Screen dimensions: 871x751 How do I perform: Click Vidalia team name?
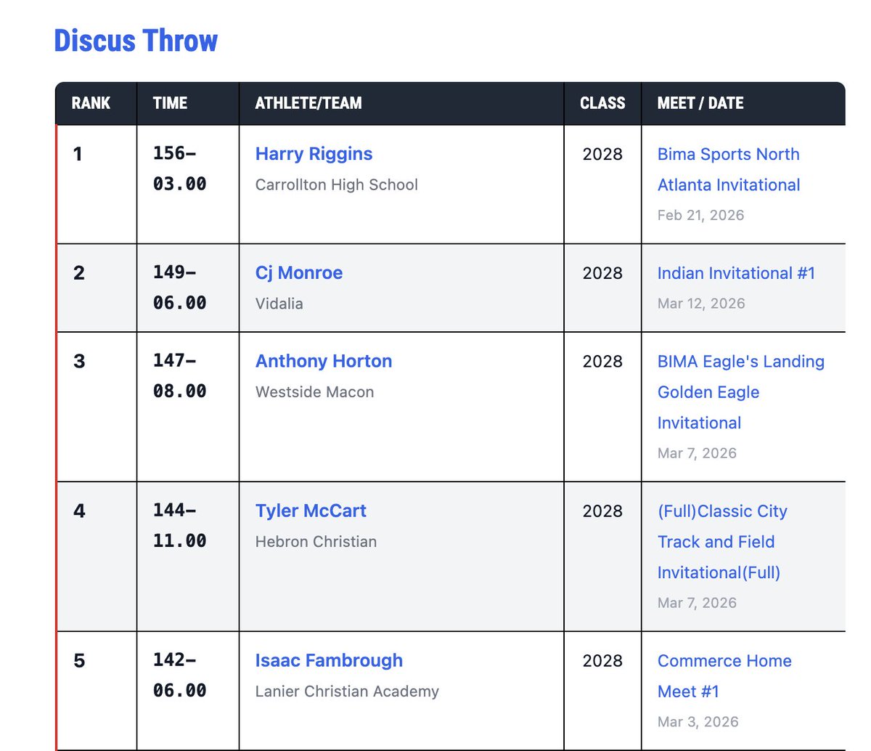pyautogui.click(x=279, y=304)
